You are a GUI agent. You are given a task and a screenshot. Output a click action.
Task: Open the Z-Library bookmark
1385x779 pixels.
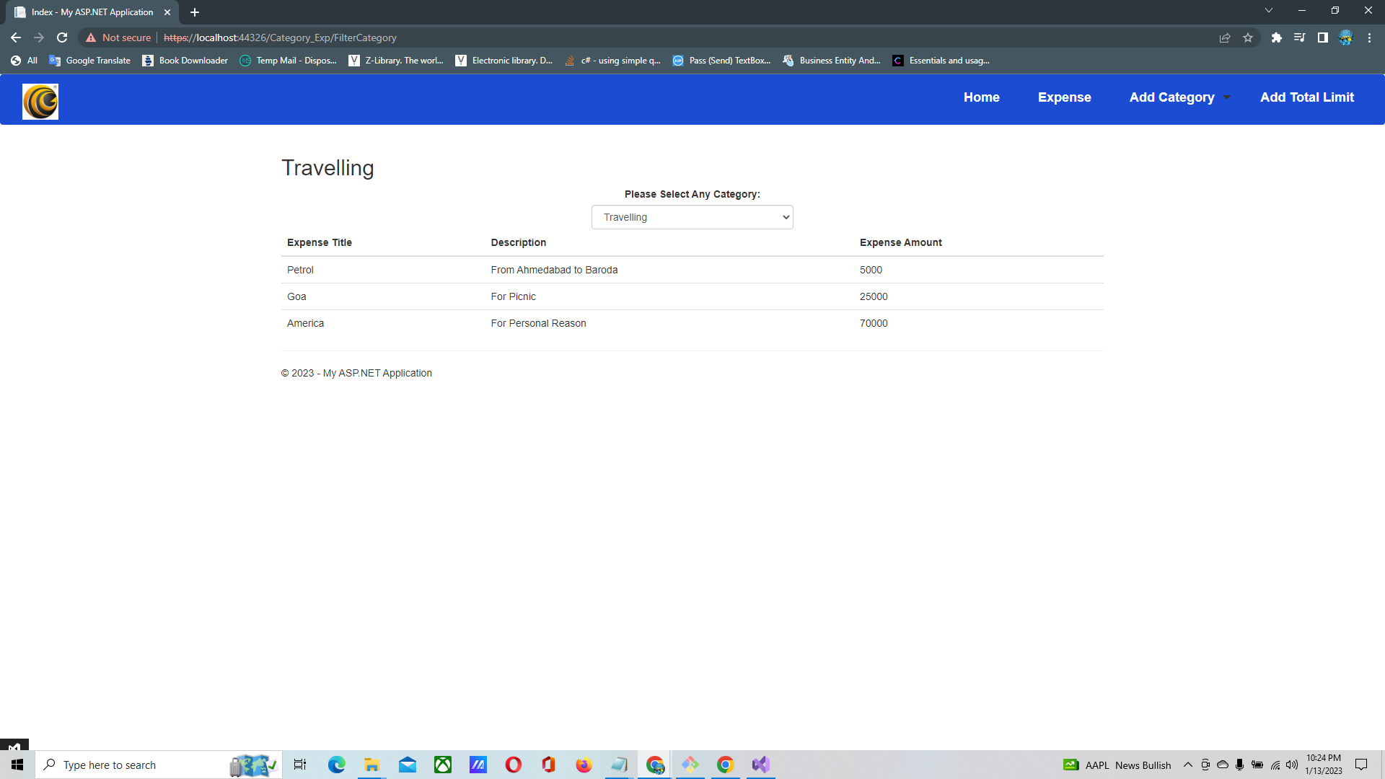[x=396, y=61]
